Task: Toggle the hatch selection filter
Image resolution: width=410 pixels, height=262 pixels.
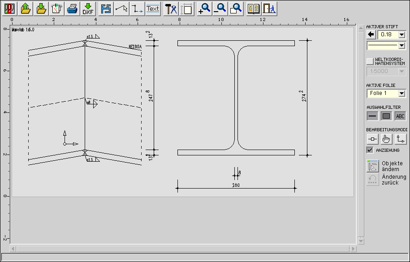Action: [x=386, y=116]
